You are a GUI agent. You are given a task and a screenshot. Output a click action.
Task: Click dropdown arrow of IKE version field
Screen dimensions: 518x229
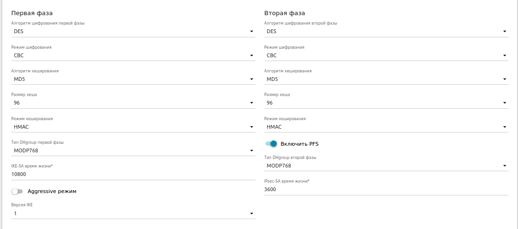tap(252, 214)
